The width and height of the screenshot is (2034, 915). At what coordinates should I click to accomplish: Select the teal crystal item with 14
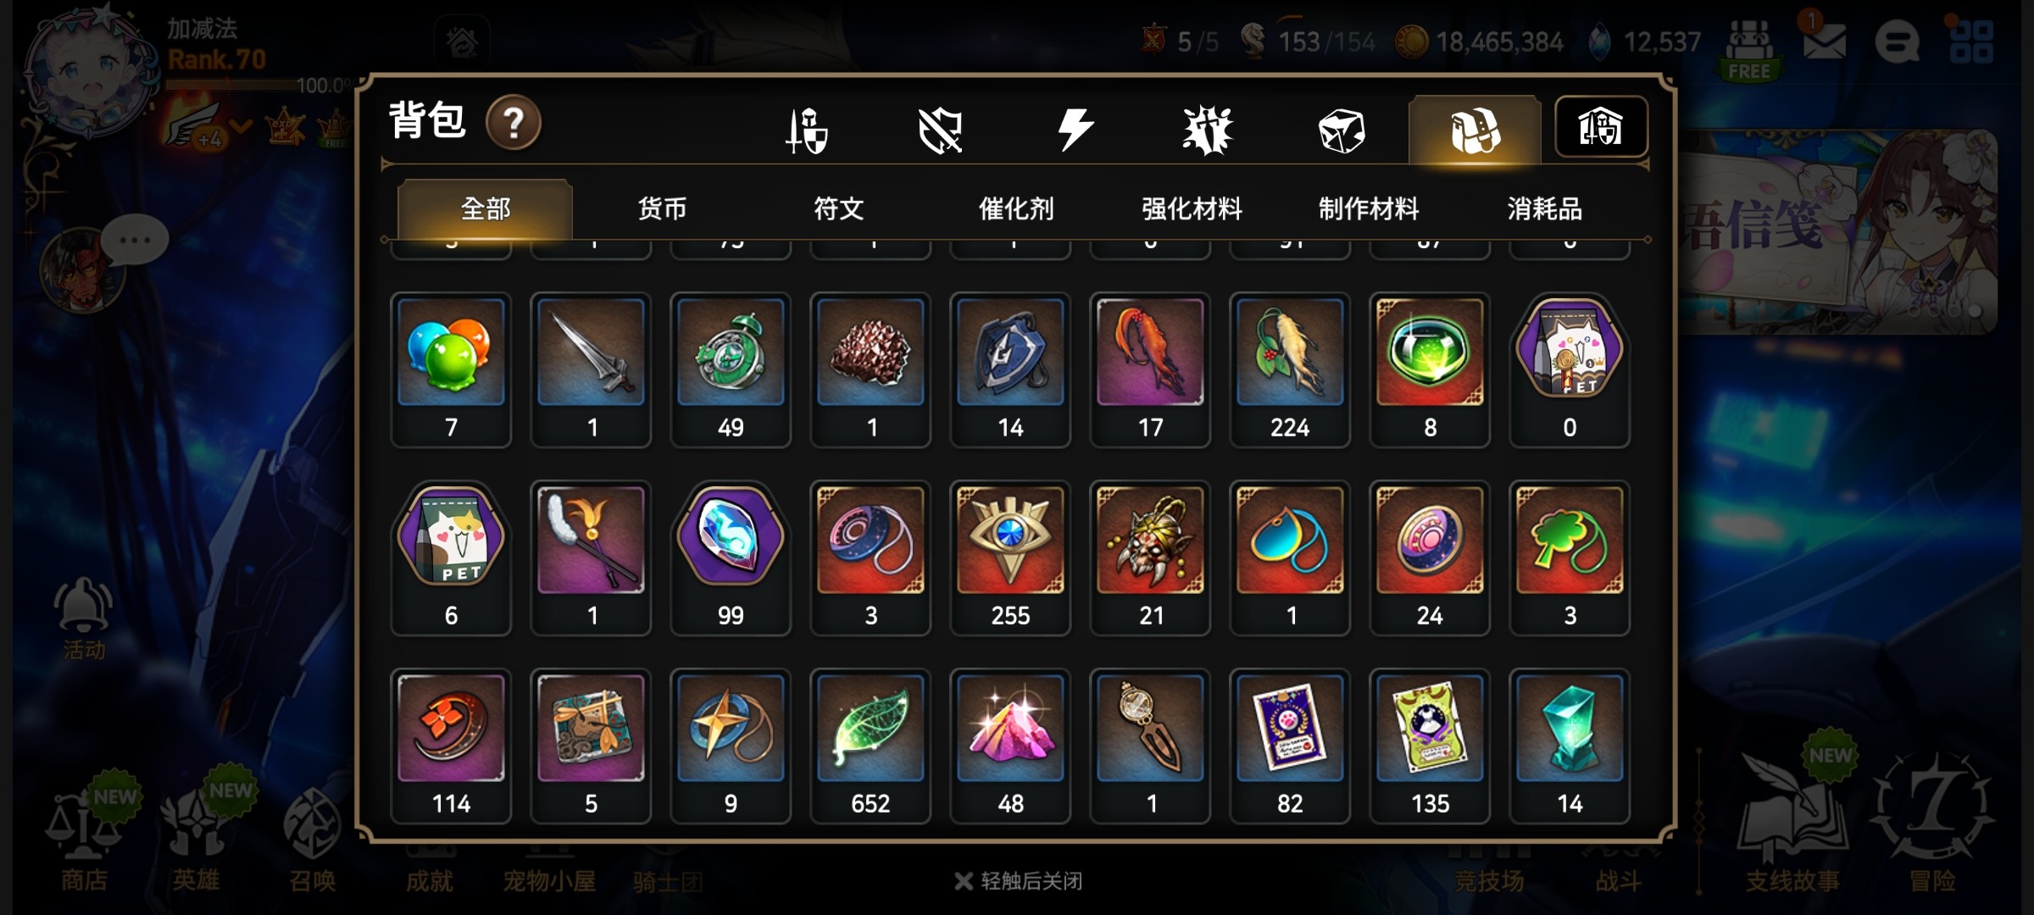point(1570,746)
